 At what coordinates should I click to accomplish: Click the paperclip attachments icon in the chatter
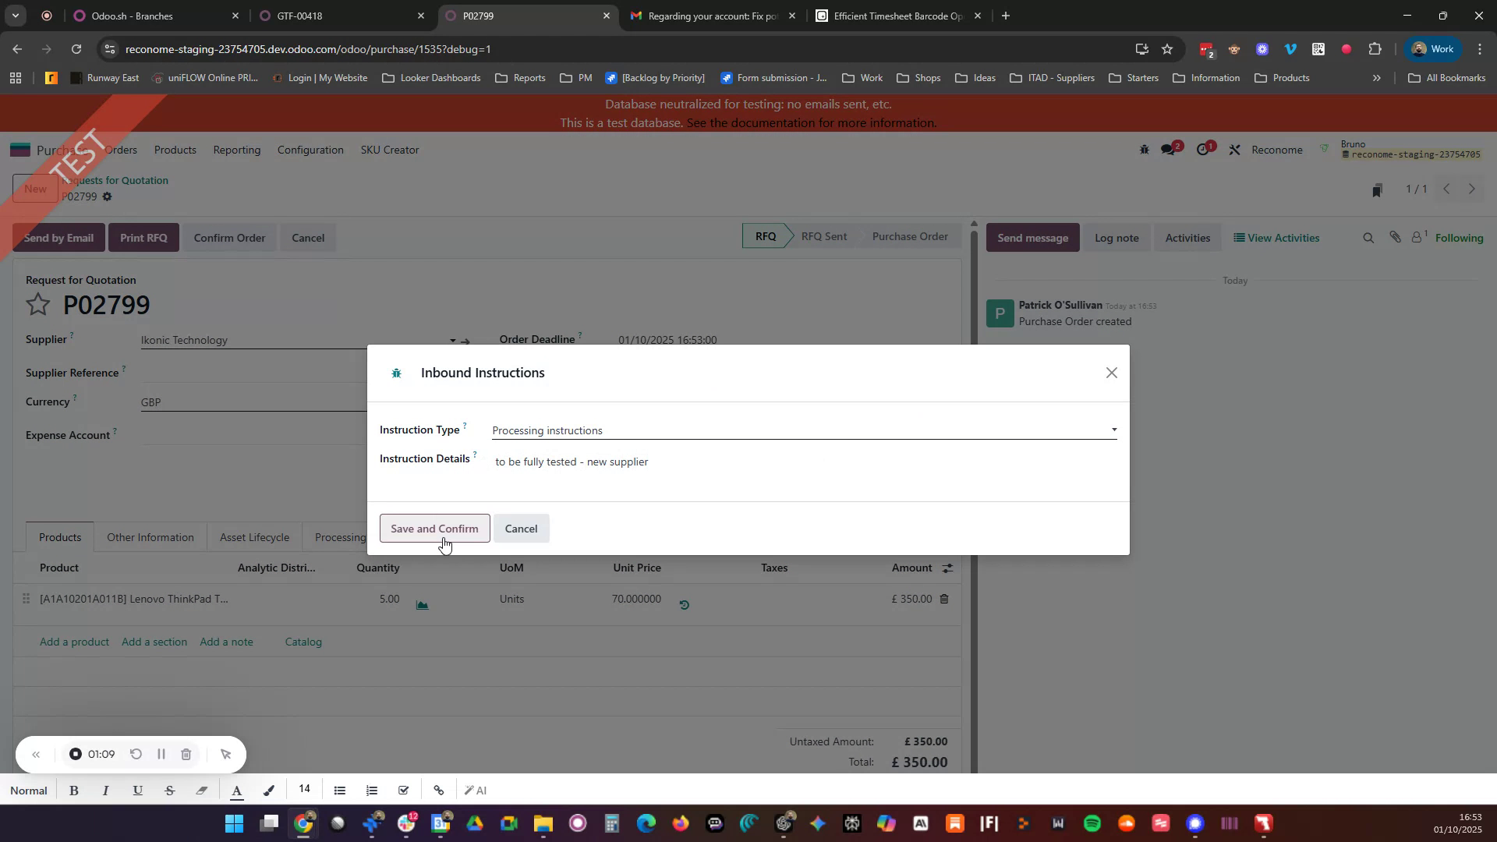coord(1396,237)
